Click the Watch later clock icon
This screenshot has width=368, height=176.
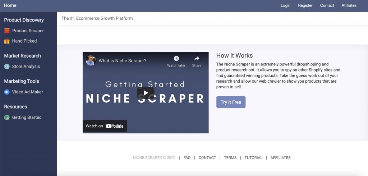pos(176,58)
